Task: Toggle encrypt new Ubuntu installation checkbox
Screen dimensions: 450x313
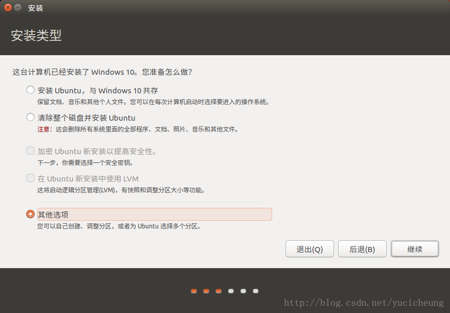Action: (x=30, y=151)
